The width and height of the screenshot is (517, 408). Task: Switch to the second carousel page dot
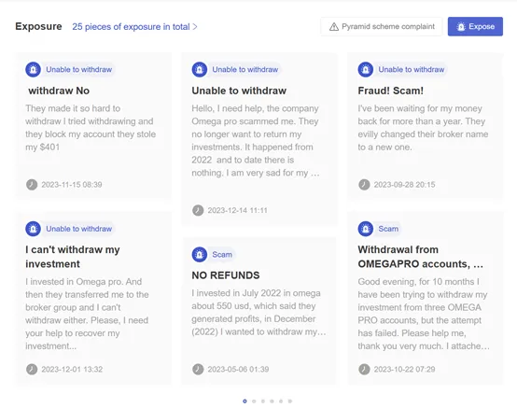(x=254, y=401)
